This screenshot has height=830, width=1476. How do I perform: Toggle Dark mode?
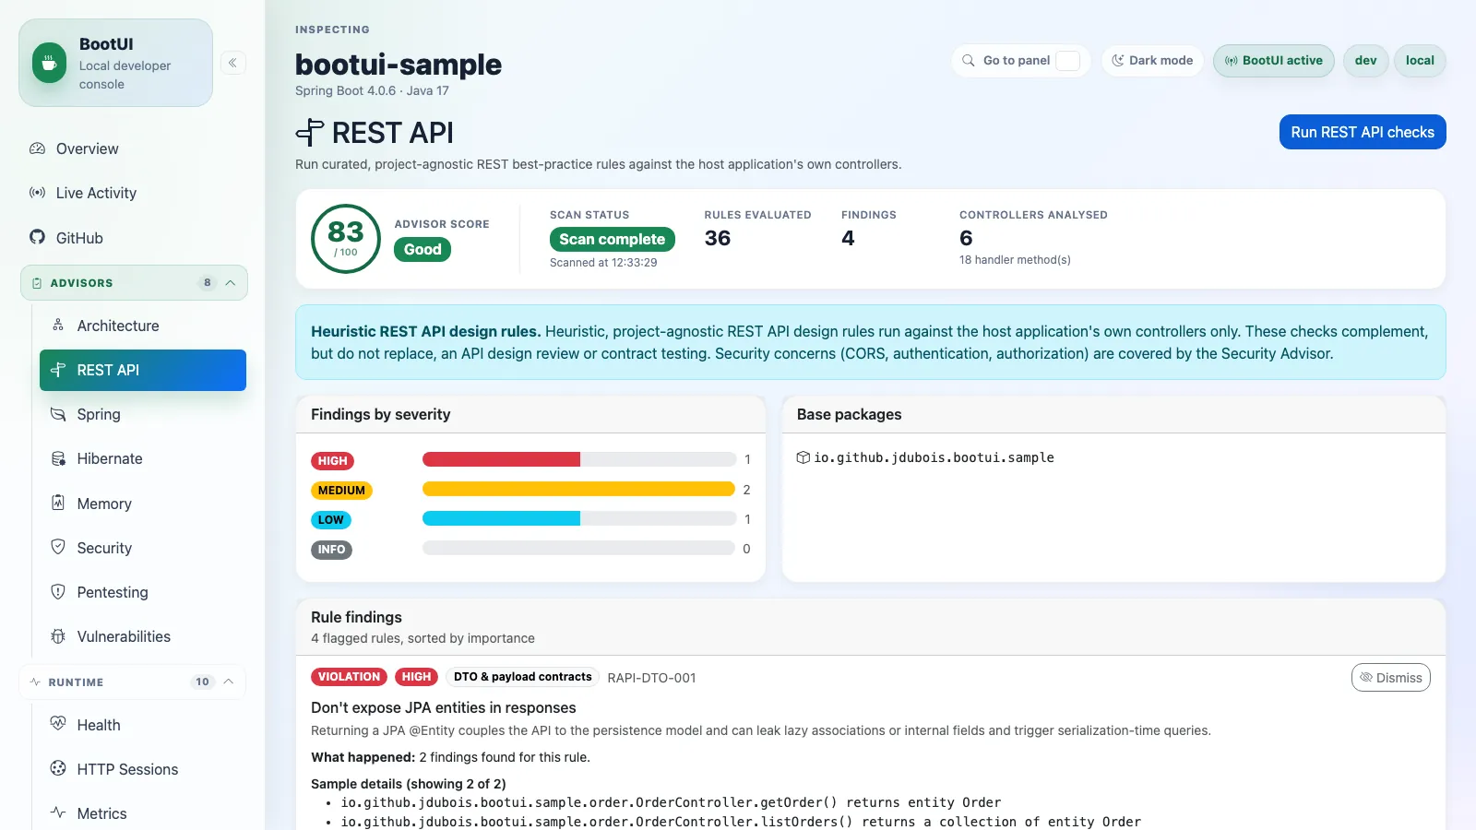pos(1152,60)
